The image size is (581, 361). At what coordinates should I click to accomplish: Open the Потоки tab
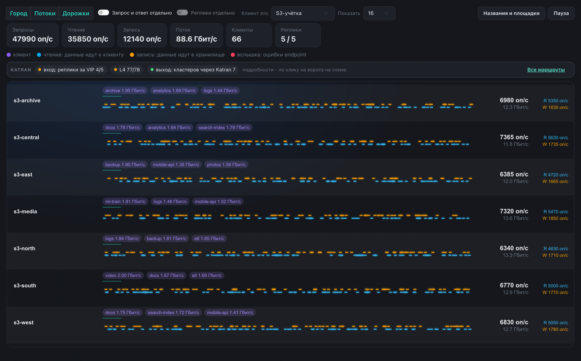coord(45,13)
